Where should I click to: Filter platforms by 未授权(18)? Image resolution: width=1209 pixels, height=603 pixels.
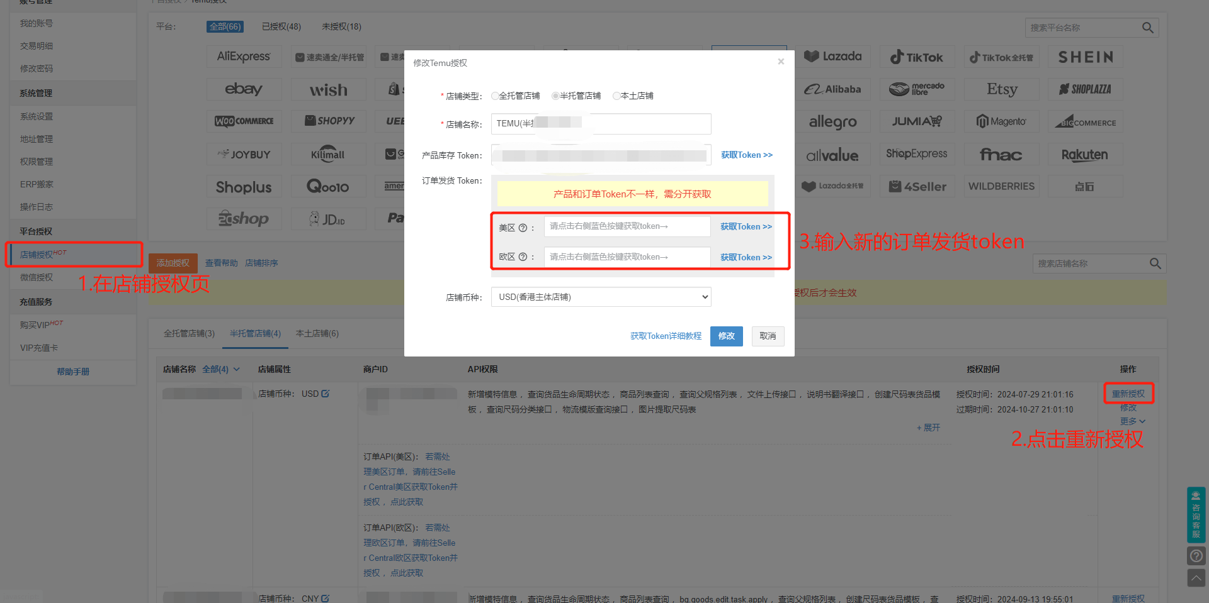click(341, 26)
